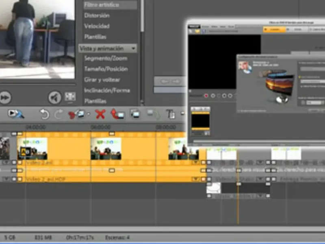The width and height of the screenshot is (325, 244).
Task: Click the fast forward button under the preview
Action: [5, 98]
